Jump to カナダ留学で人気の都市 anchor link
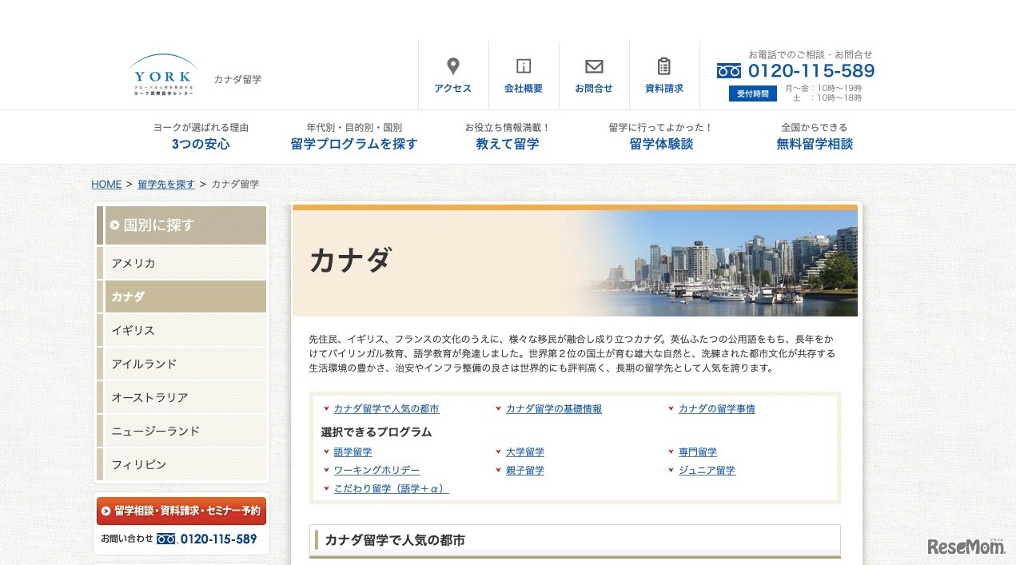The height and width of the screenshot is (565, 1016). (x=386, y=408)
